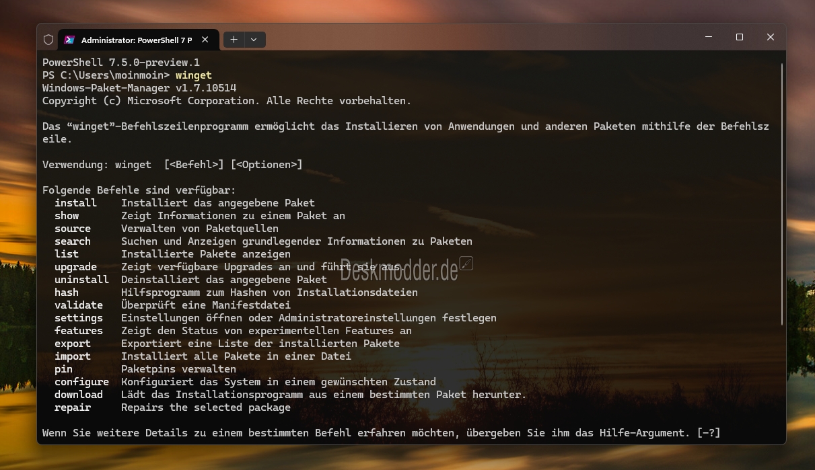Viewport: 815px width, 470px height.
Task: Click the "export" command name
Action: 73,344
